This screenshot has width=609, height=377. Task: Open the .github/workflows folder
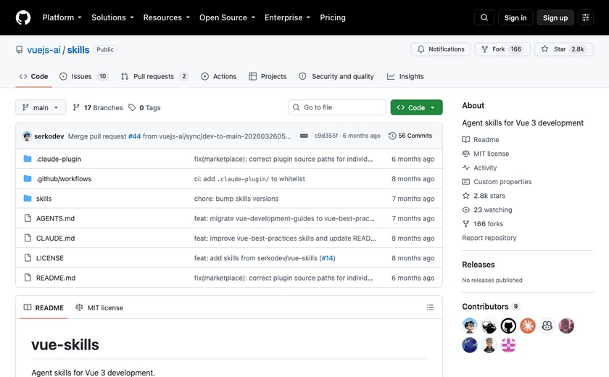tap(64, 178)
